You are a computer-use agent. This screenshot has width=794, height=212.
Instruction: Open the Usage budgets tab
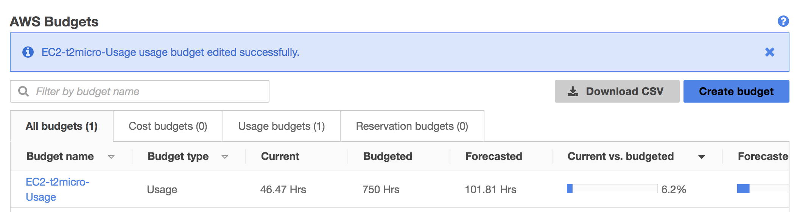click(x=282, y=126)
